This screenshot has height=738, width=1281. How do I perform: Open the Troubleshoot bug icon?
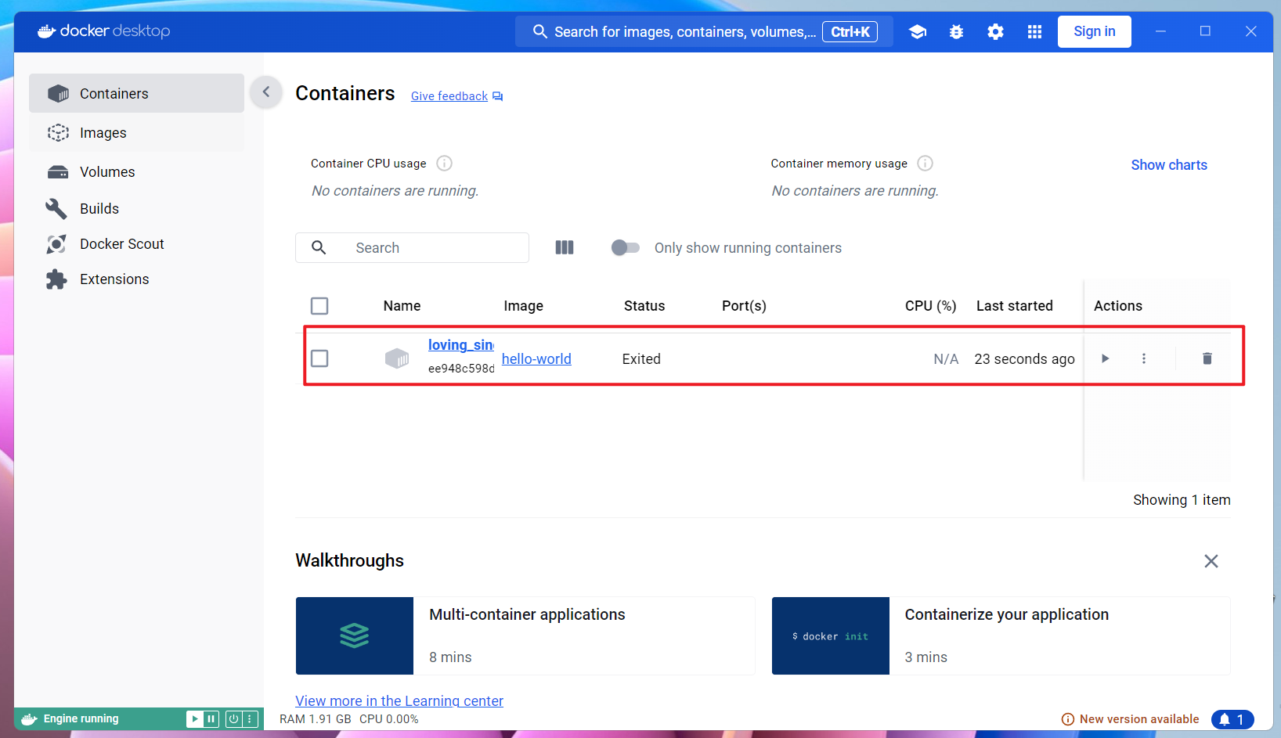coord(956,32)
